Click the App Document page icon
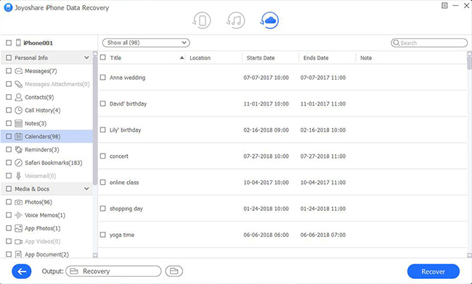This screenshot has width=472, height=284. click(19, 254)
